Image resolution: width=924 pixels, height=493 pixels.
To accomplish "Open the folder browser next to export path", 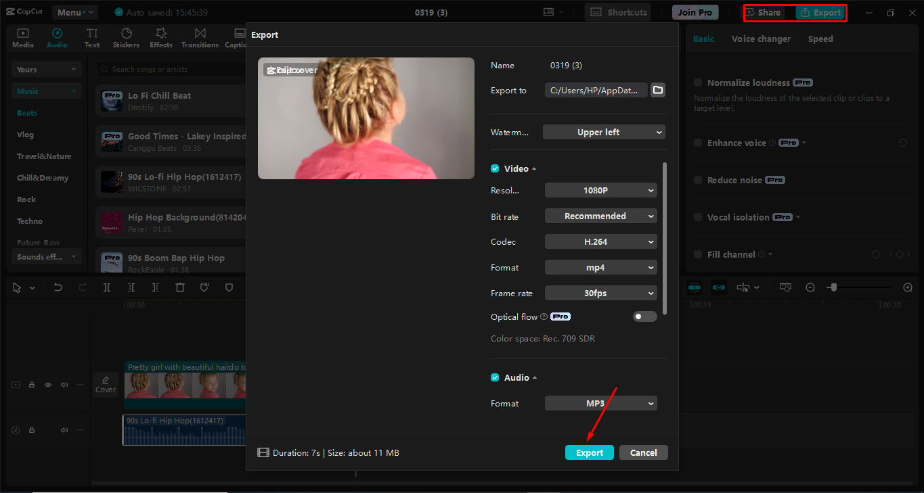I will (x=657, y=89).
